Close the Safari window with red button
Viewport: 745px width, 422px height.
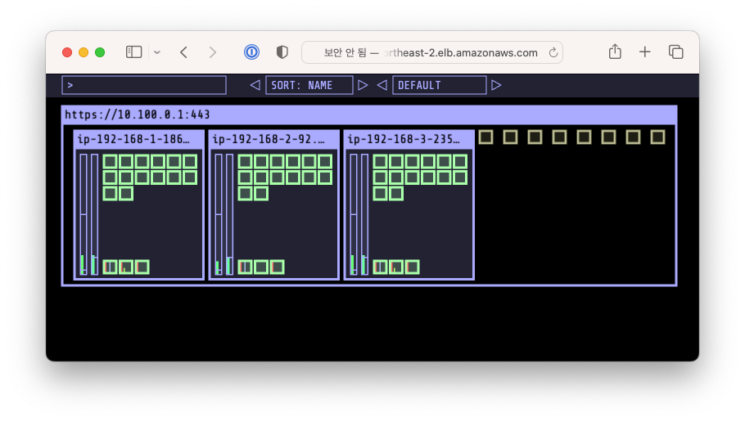point(67,52)
